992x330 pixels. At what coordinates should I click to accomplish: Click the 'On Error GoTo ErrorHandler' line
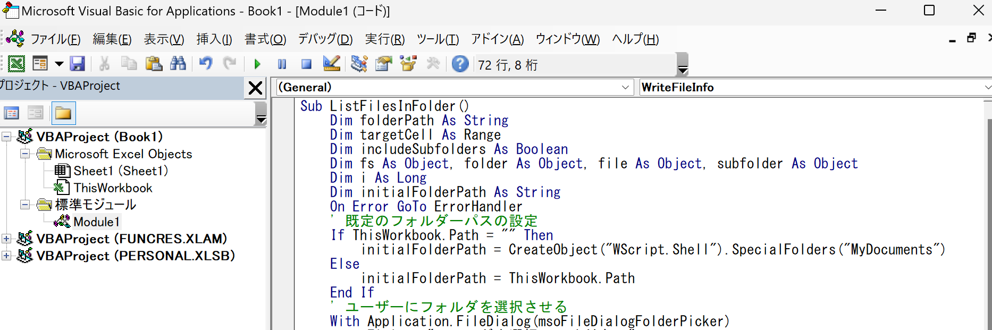click(x=426, y=207)
